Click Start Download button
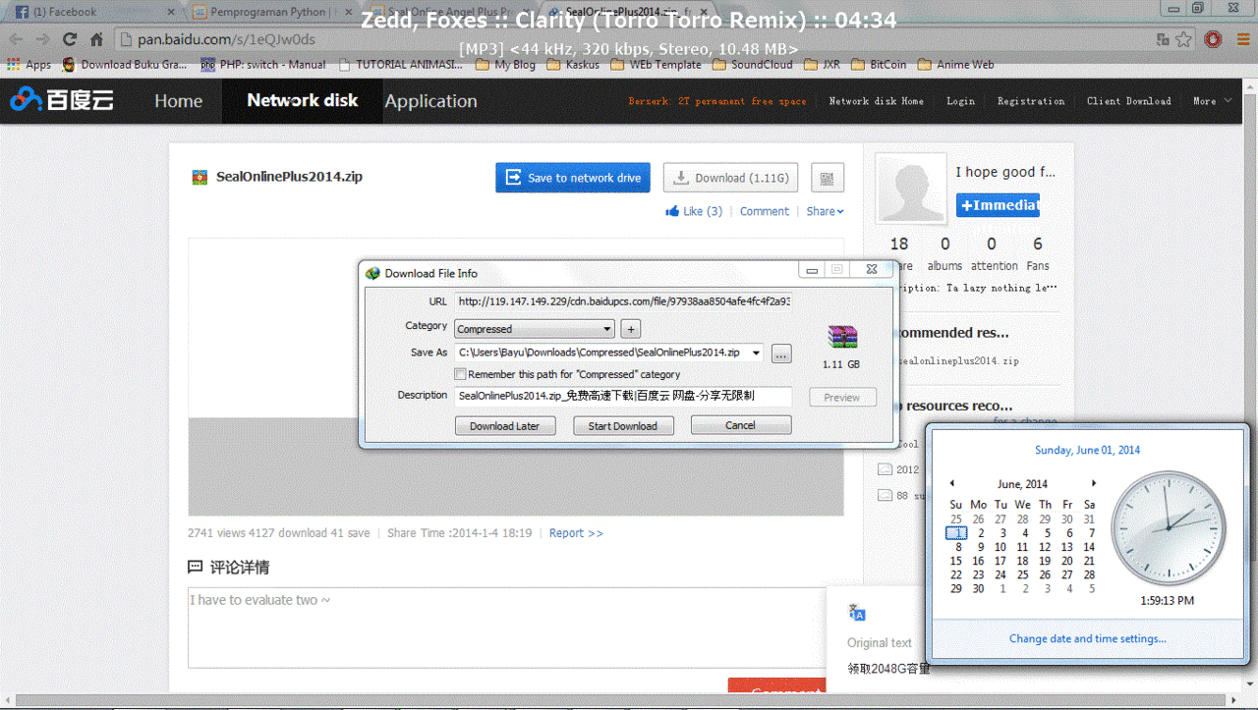This screenshot has height=710, width=1258. [622, 425]
